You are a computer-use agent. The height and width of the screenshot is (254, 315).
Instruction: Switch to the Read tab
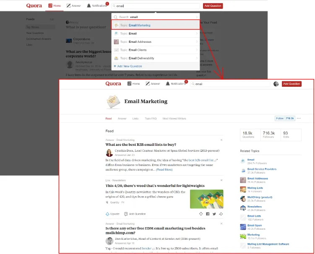(109, 119)
